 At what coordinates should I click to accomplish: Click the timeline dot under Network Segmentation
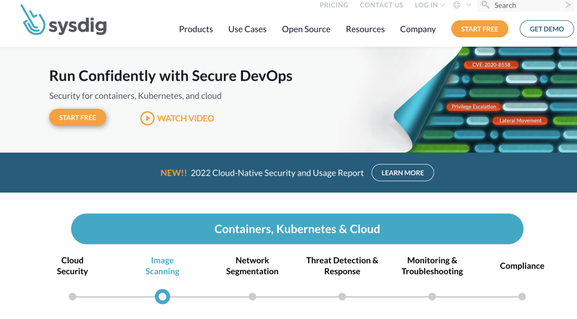pyautogui.click(x=252, y=297)
